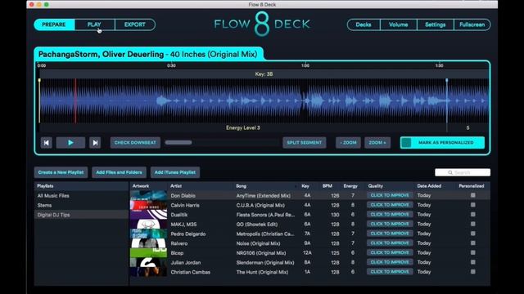Select Bicep green artwork thumbnail

coord(148,252)
